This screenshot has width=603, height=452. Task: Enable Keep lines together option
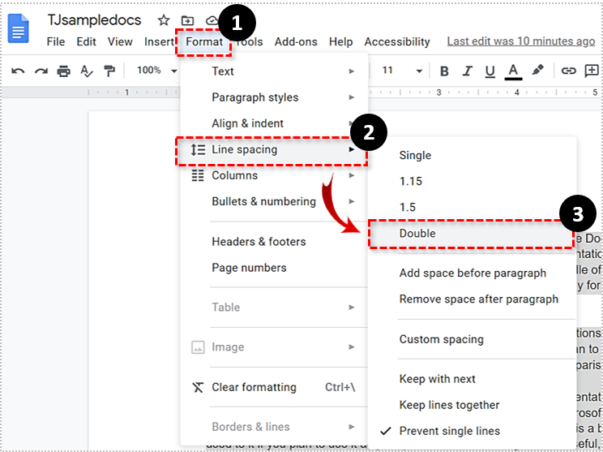click(x=472, y=405)
